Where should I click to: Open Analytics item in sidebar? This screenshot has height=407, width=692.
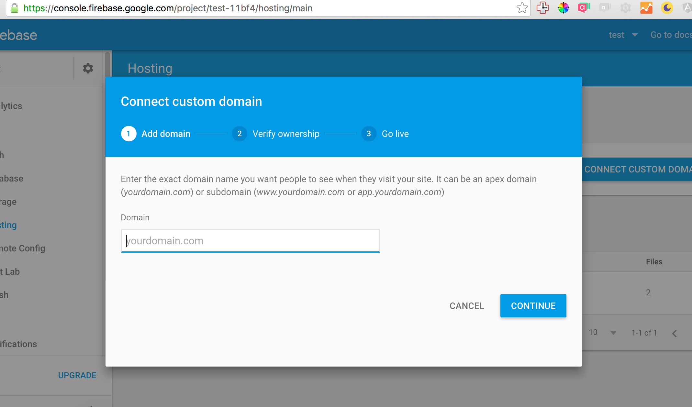11,106
